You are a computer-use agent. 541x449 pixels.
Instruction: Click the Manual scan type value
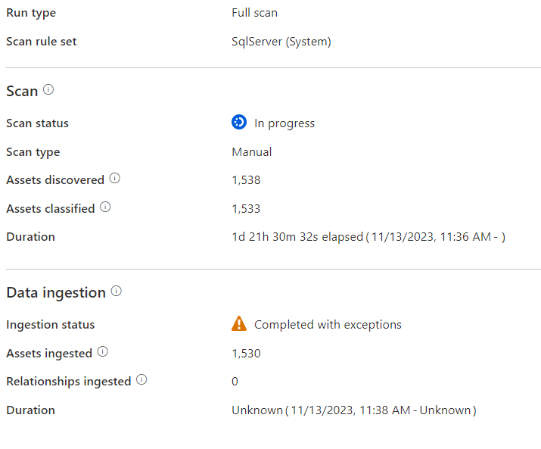(x=252, y=151)
